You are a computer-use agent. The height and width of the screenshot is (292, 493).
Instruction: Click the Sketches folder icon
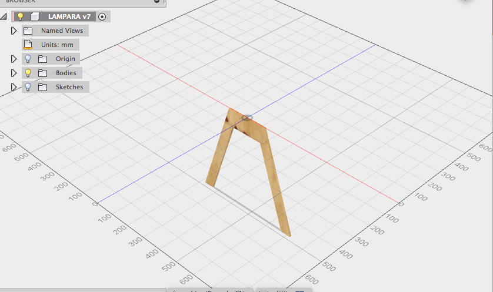[42, 87]
